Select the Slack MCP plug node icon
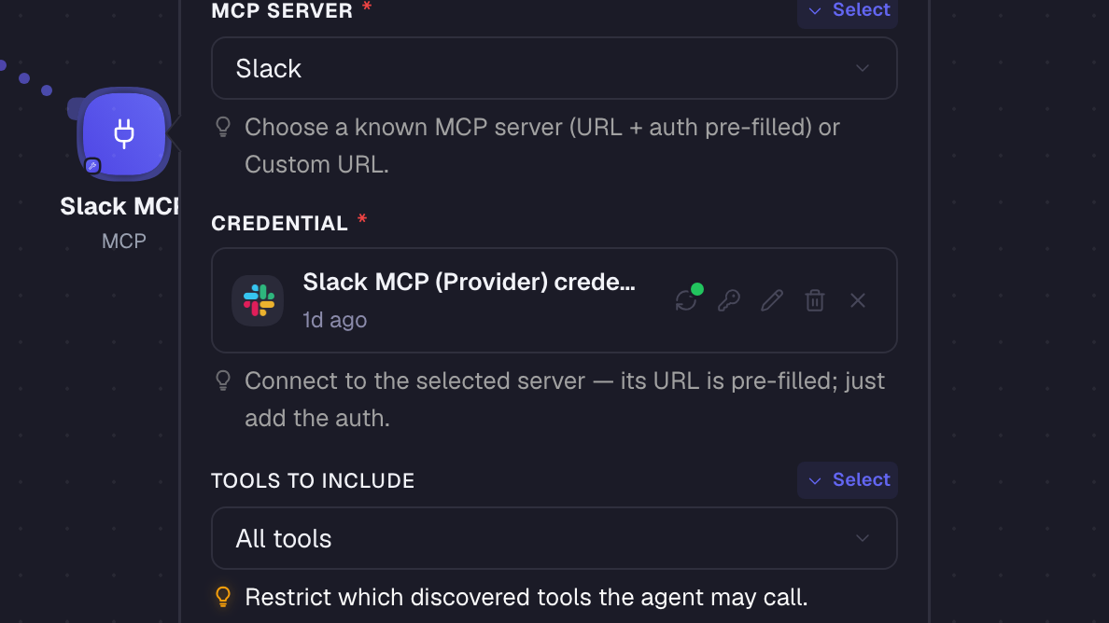Viewport: 1109px width, 623px height. click(124, 133)
